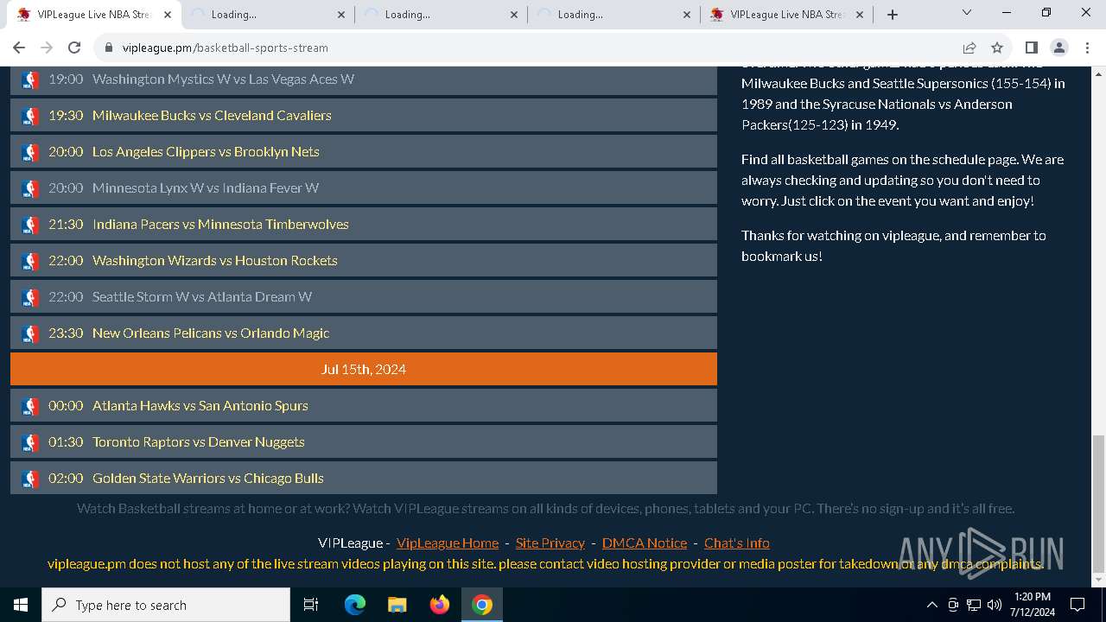Open Milwaukee Bucks vs Cleveland Cavaliers stream
This screenshot has height=622, width=1106.
(x=212, y=116)
